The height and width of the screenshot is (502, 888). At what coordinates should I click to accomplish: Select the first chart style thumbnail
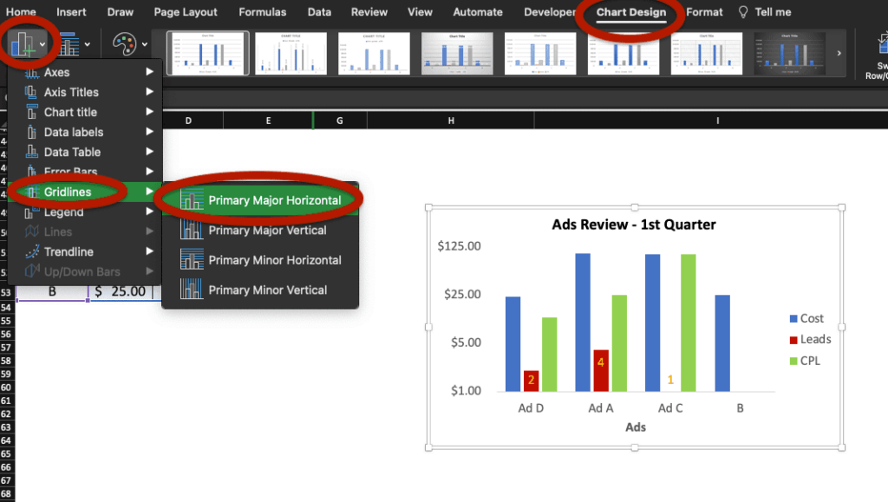pyautogui.click(x=207, y=52)
